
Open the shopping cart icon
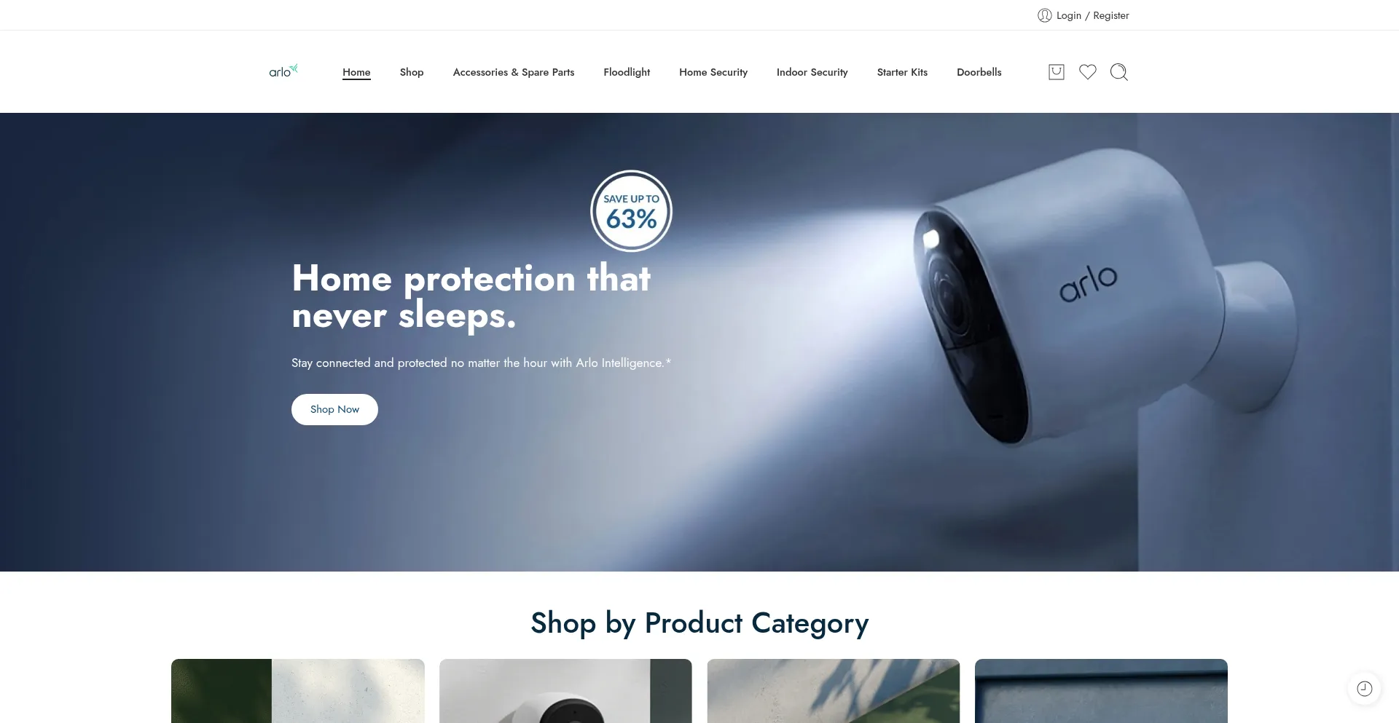(1056, 72)
